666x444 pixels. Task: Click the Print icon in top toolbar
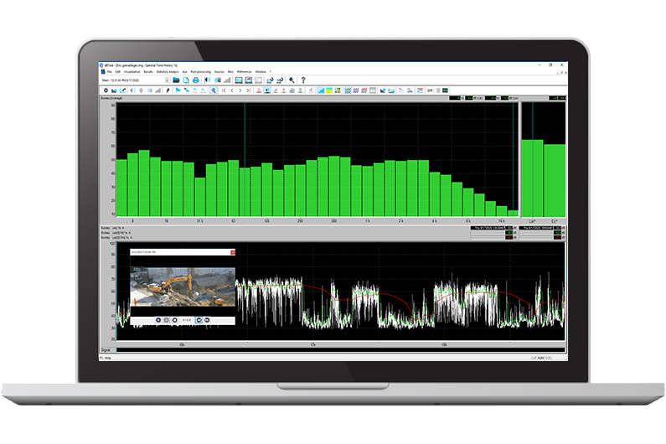195,80
